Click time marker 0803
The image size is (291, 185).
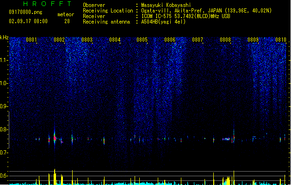[x=87, y=40]
